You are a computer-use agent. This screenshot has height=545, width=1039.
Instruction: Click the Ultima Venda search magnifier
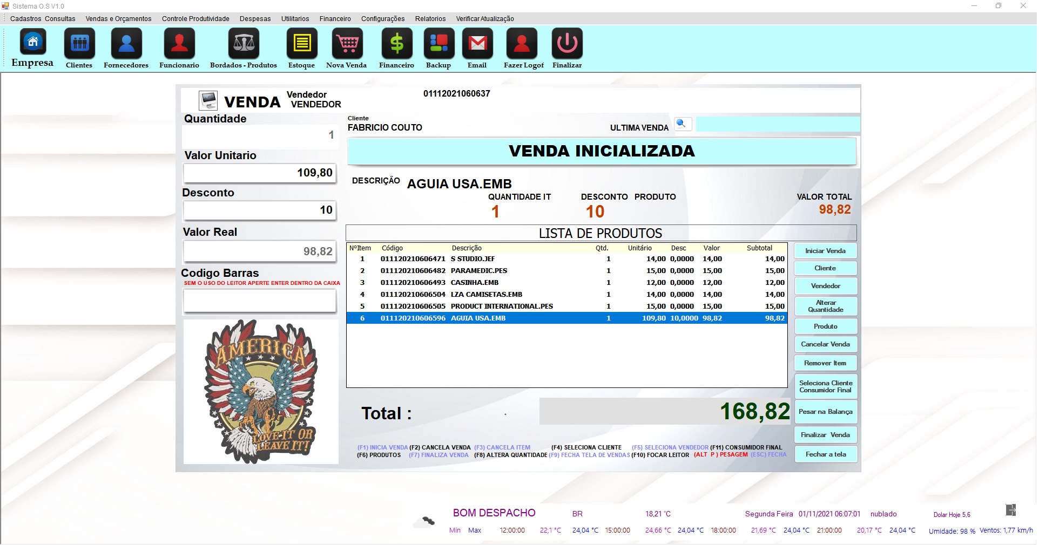click(683, 124)
